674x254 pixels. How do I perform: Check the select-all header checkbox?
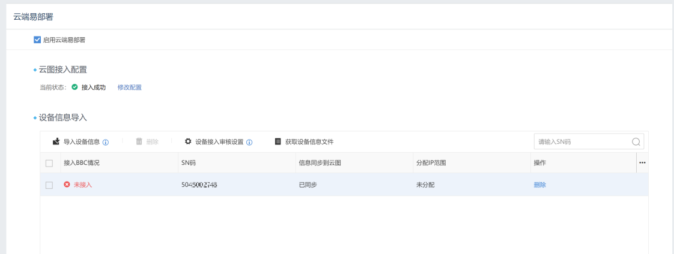[49, 163]
